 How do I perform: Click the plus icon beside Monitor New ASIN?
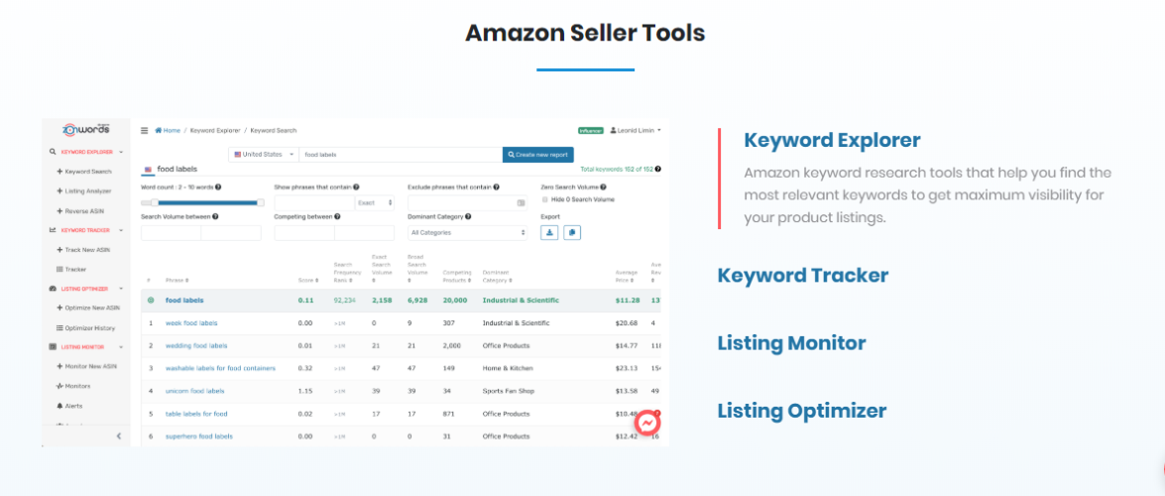pos(59,367)
